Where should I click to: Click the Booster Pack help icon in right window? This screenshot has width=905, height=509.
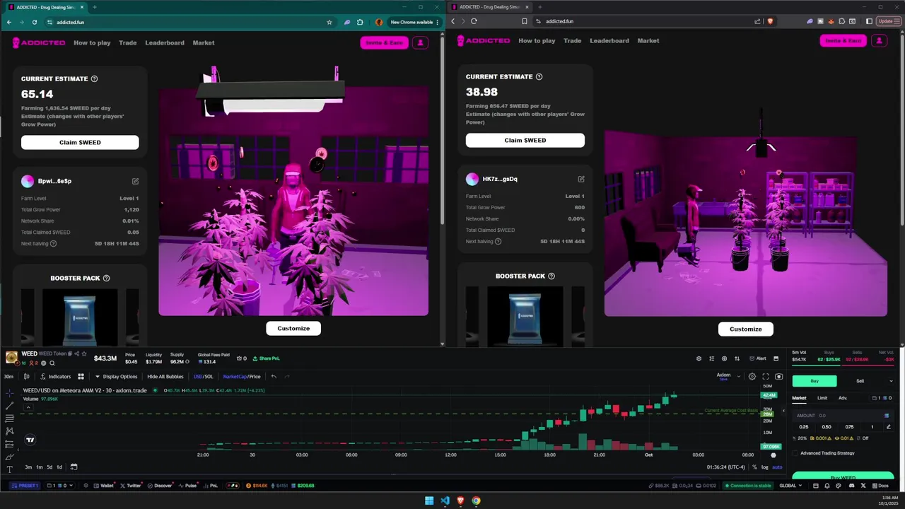click(551, 276)
